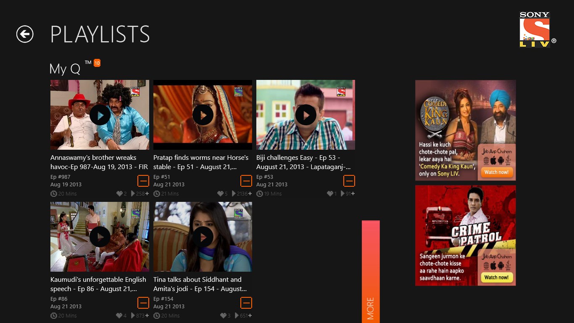Click the Ep #53 label
Screen dimensions: 574x323
[x=265, y=177]
